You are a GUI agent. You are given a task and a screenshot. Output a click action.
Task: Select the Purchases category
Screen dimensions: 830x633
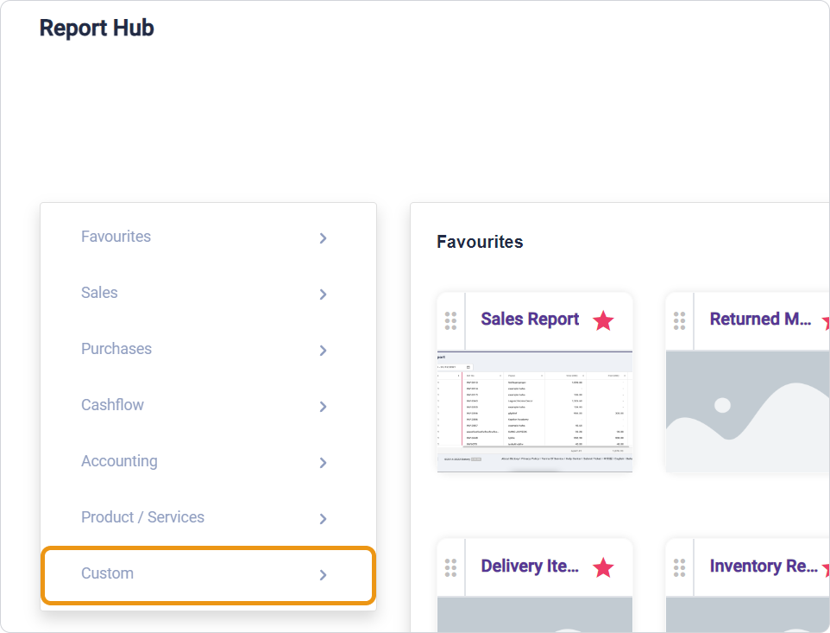coord(208,349)
